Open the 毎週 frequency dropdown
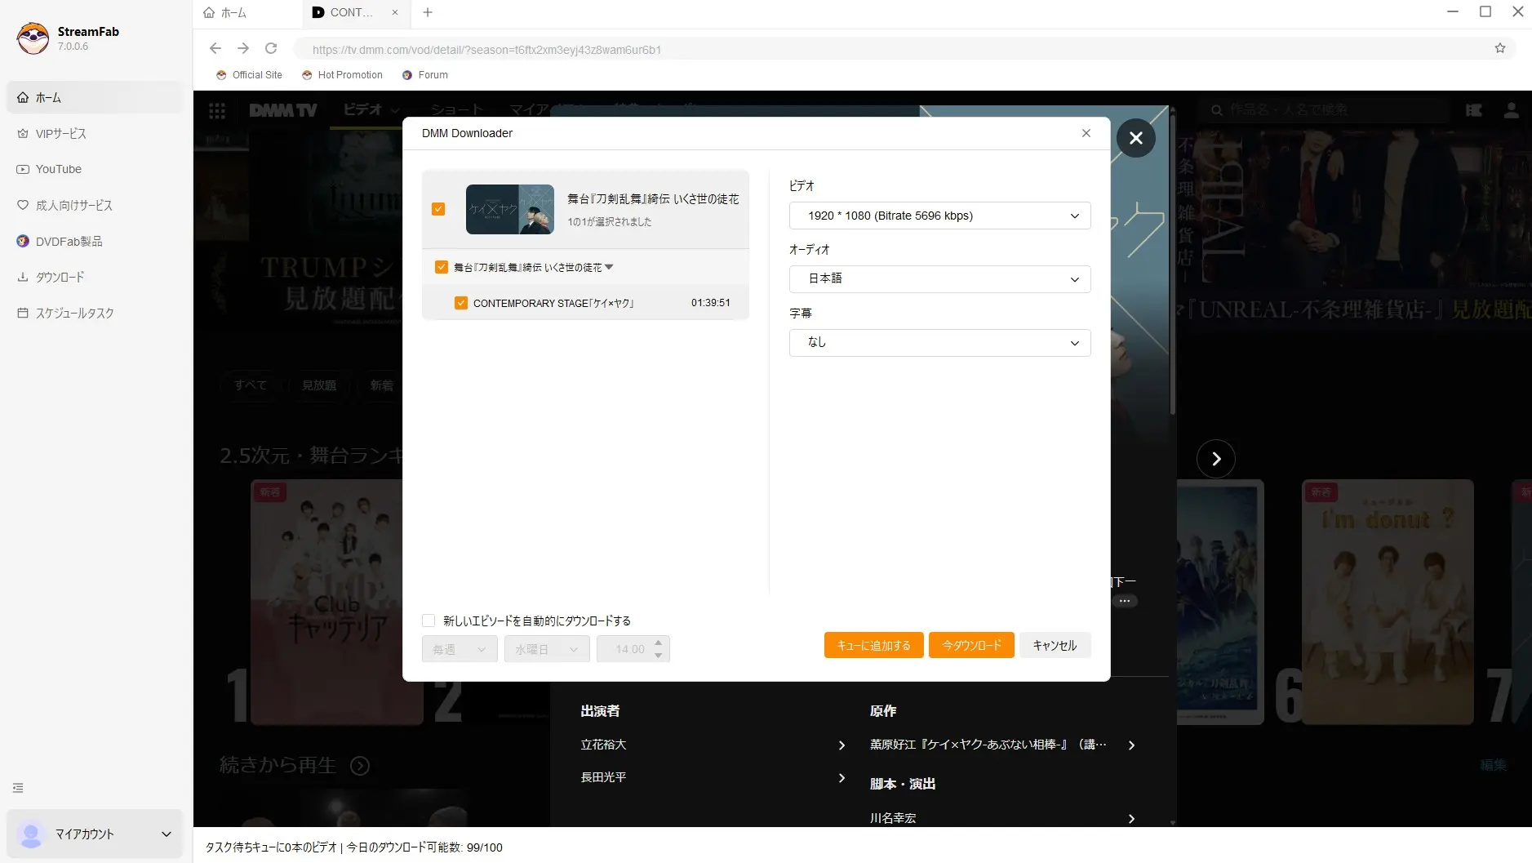 (x=460, y=649)
